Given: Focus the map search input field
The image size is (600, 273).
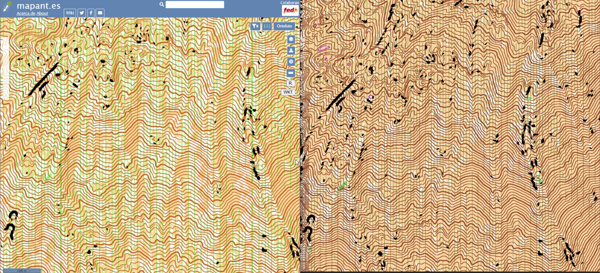Looking at the screenshot, I should [x=195, y=4].
